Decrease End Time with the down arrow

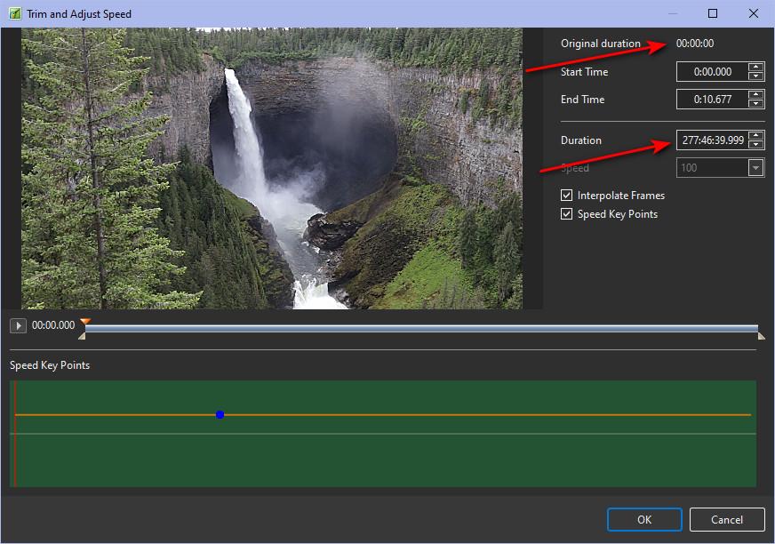coord(755,104)
